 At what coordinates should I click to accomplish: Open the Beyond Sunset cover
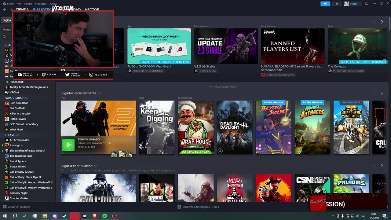click(x=273, y=127)
